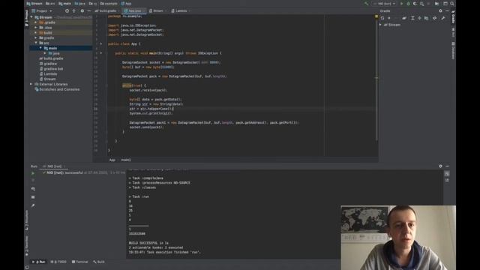
Task: Open Terminal tool window button
Action: pos(79,262)
